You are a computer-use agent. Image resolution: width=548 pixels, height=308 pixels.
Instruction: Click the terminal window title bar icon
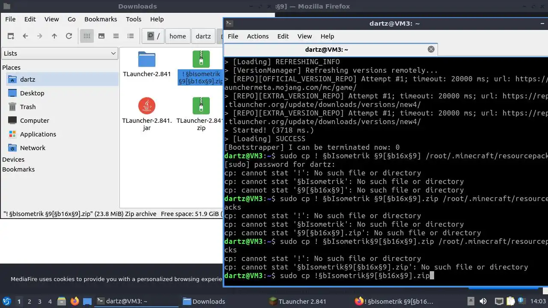(x=229, y=24)
